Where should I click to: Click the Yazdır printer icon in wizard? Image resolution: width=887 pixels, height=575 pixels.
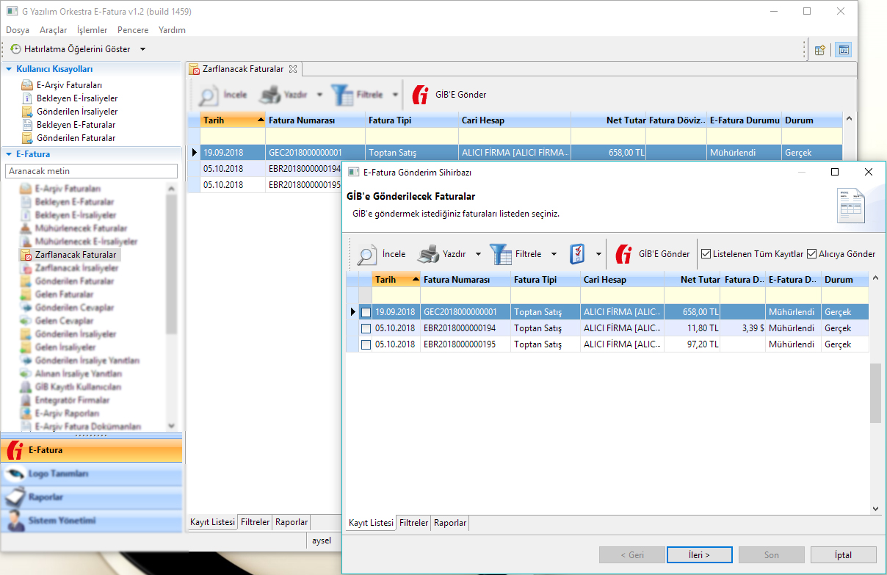coord(428,255)
